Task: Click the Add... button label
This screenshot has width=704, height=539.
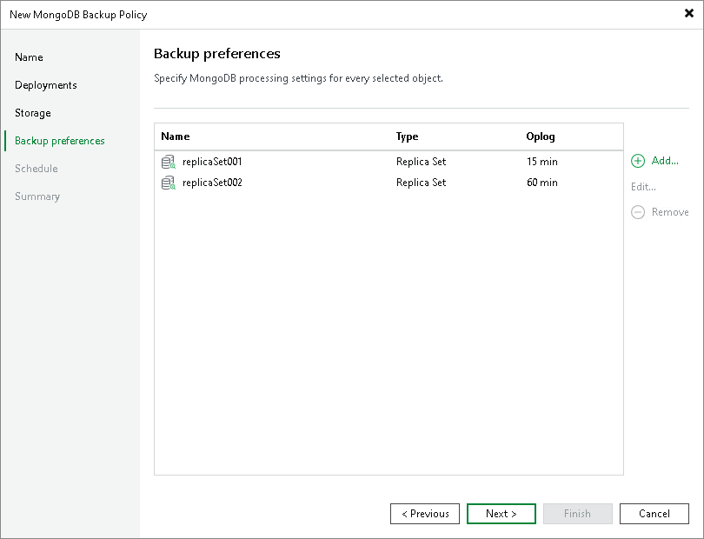Action: pyautogui.click(x=665, y=161)
